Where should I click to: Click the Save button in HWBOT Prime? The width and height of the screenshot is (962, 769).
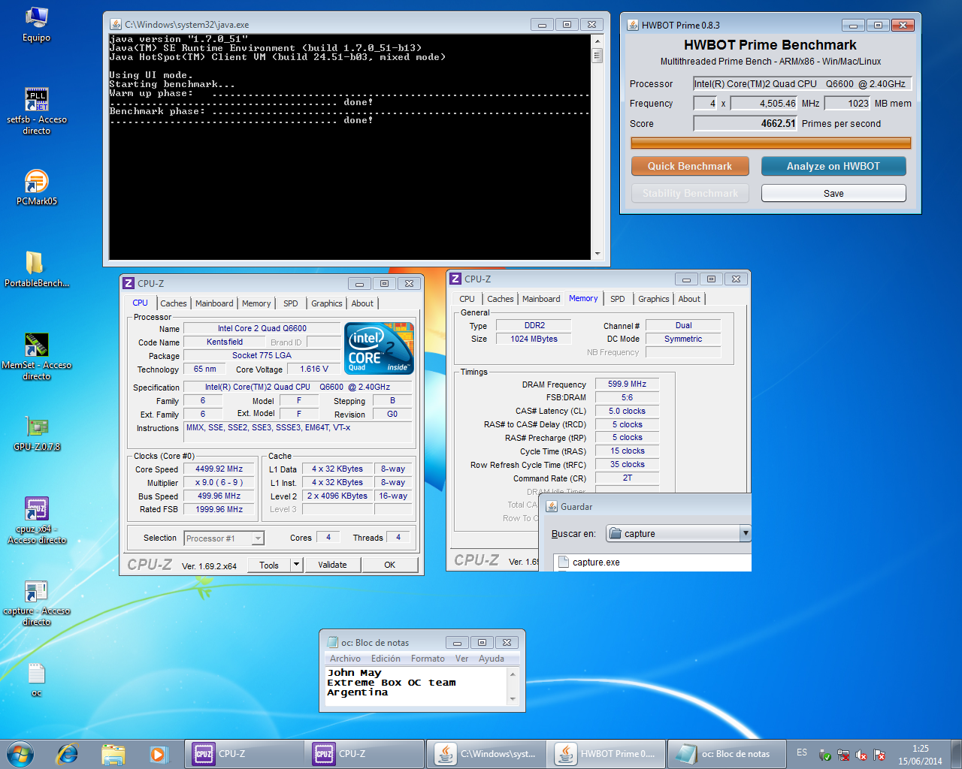click(x=833, y=193)
